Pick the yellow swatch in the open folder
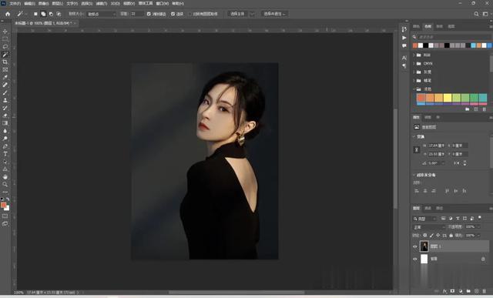 click(x=448, y=98)
